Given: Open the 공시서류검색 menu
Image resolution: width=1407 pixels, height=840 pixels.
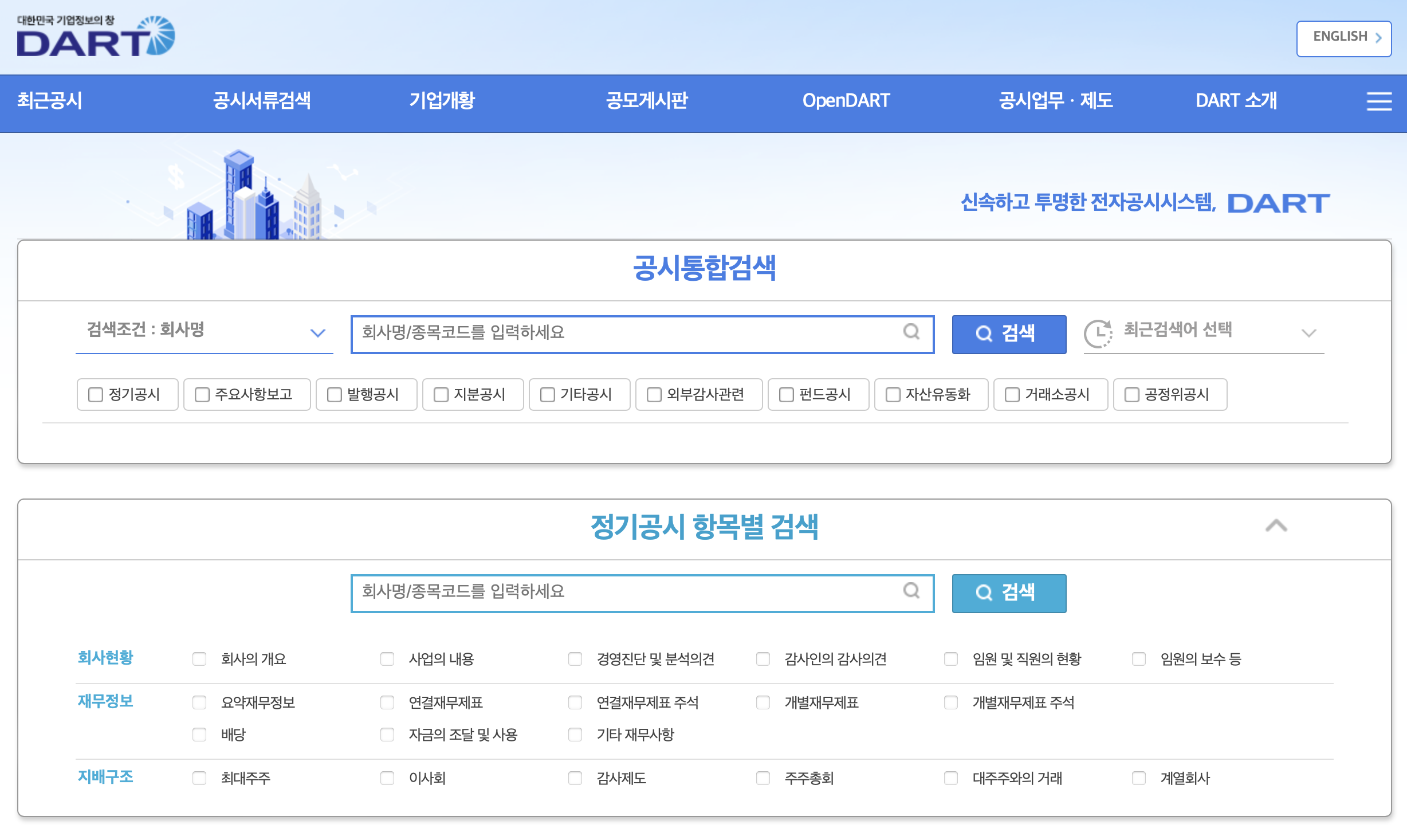Looking at the screenshot, I should 262,101.
